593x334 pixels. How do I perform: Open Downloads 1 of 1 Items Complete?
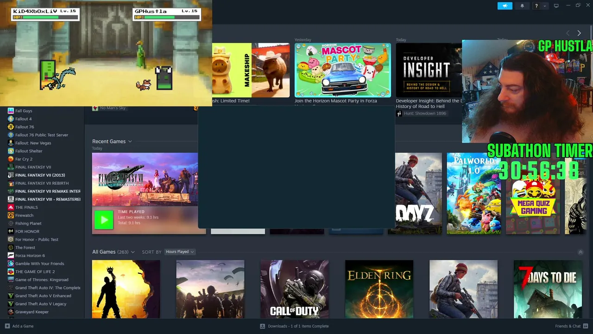pyautogui.click(x=298, y=326)
